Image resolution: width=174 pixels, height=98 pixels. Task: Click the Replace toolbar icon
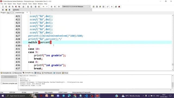tap(31, 7)
